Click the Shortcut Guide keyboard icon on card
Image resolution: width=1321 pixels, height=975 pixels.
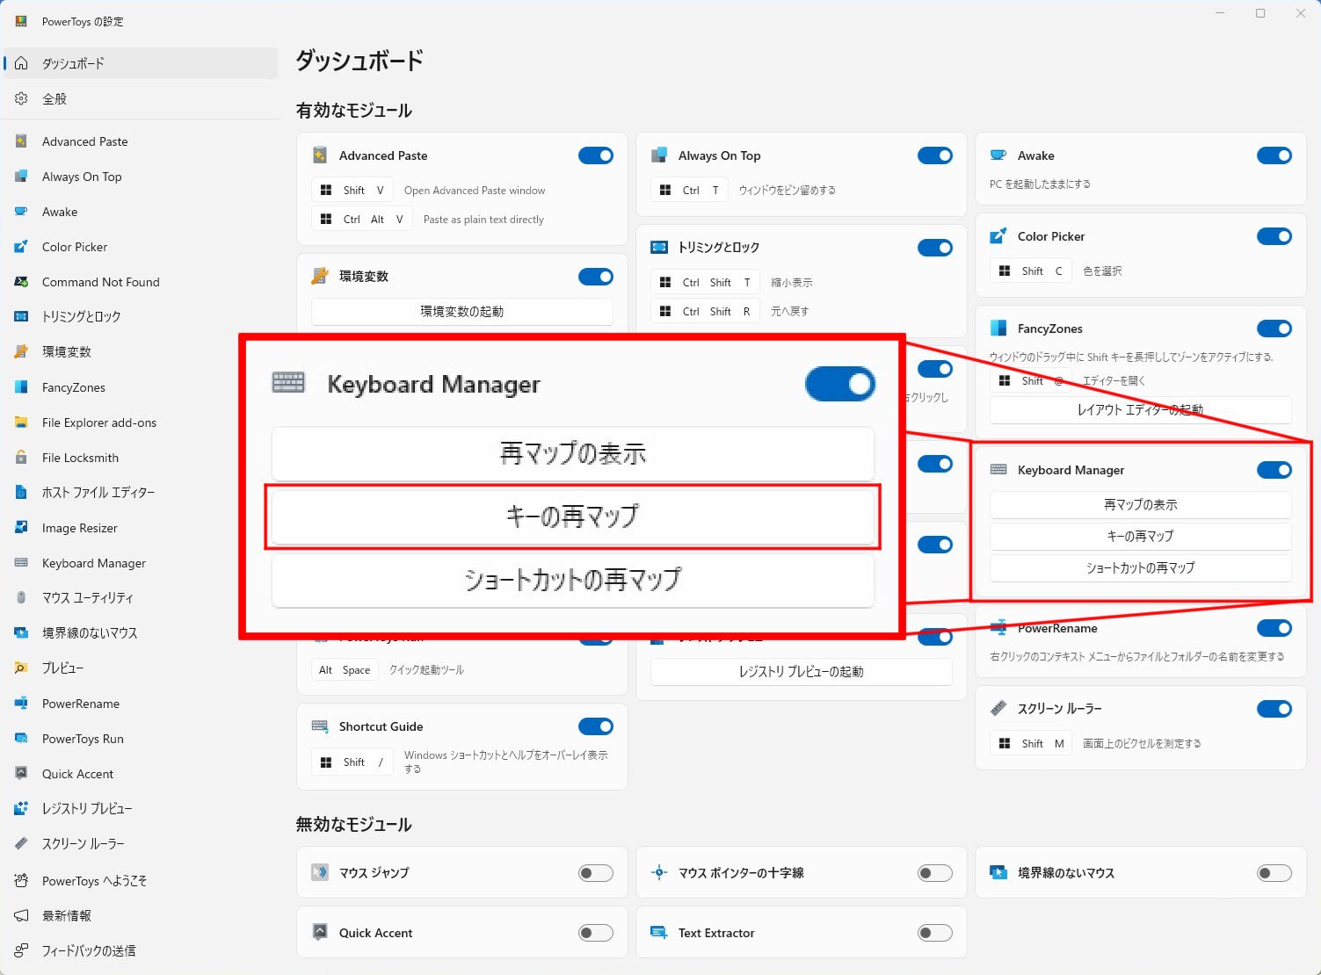[320, 726]
